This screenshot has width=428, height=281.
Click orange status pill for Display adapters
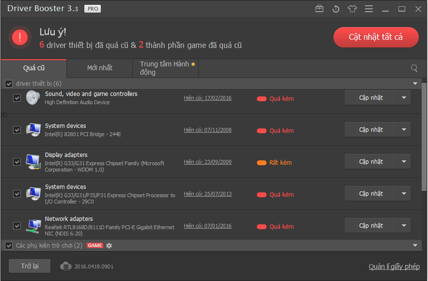(x=261, y=163)
